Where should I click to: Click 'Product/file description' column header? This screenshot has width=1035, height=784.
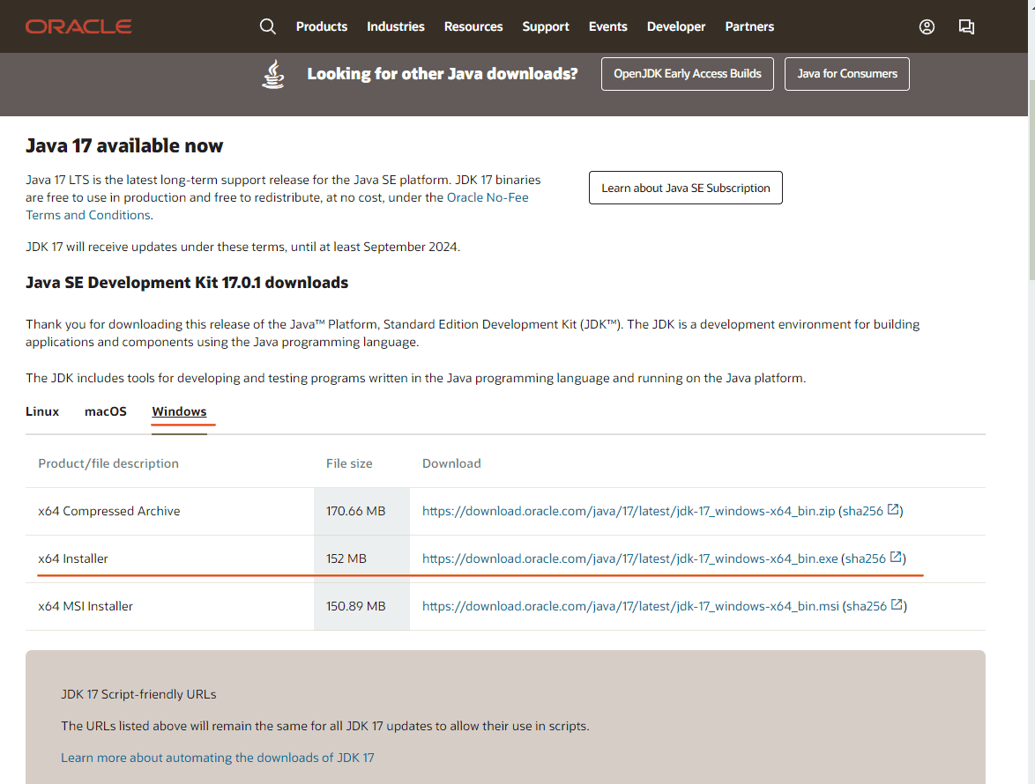click(x=108, y=463)
